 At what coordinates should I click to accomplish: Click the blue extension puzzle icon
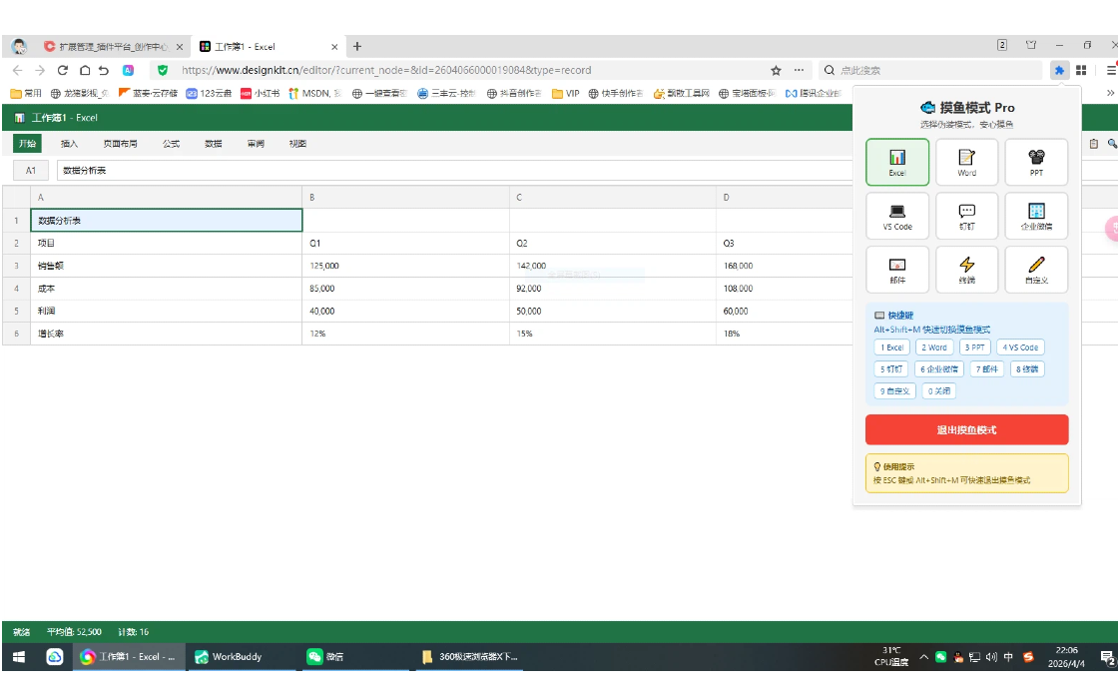click(1059, 70)
